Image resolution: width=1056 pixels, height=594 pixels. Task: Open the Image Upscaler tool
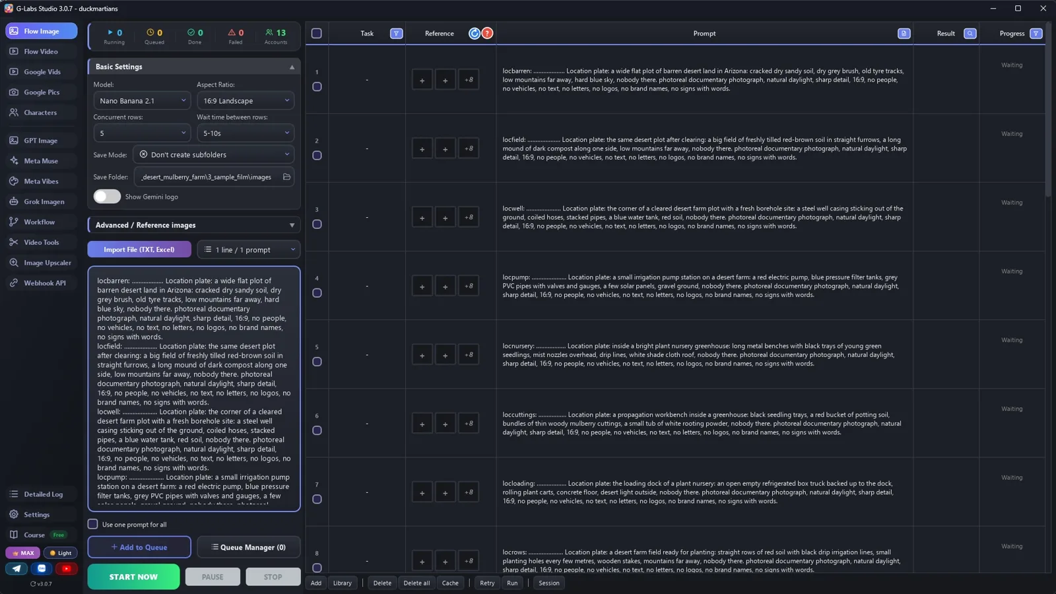[x=41, y=263]
